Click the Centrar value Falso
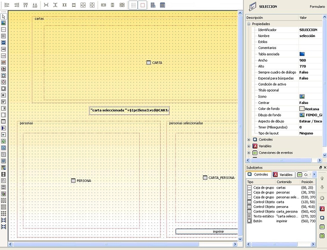 (x=303, y=103)
